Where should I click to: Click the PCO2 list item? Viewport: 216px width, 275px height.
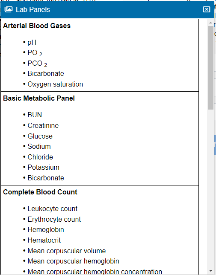click(x=37, y=64)
